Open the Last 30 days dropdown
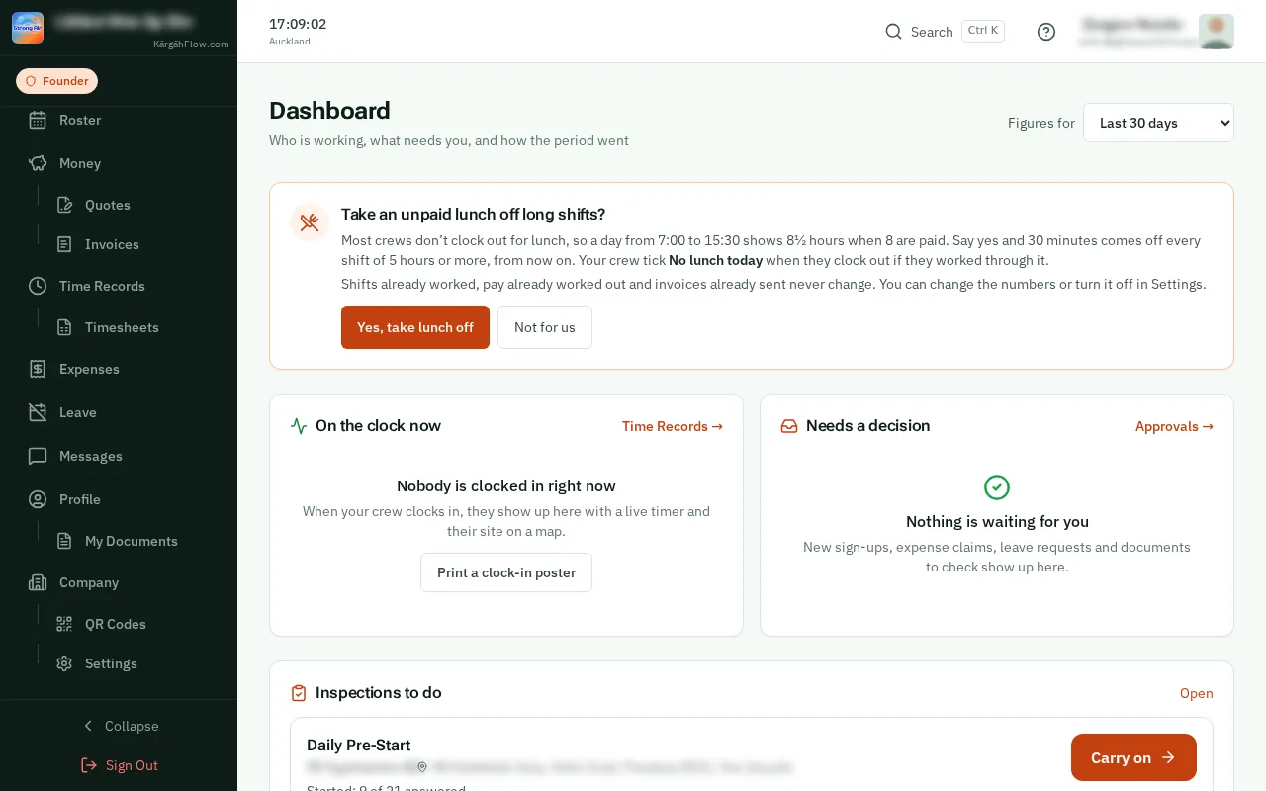1266x791 pixels. point(1158,123)
